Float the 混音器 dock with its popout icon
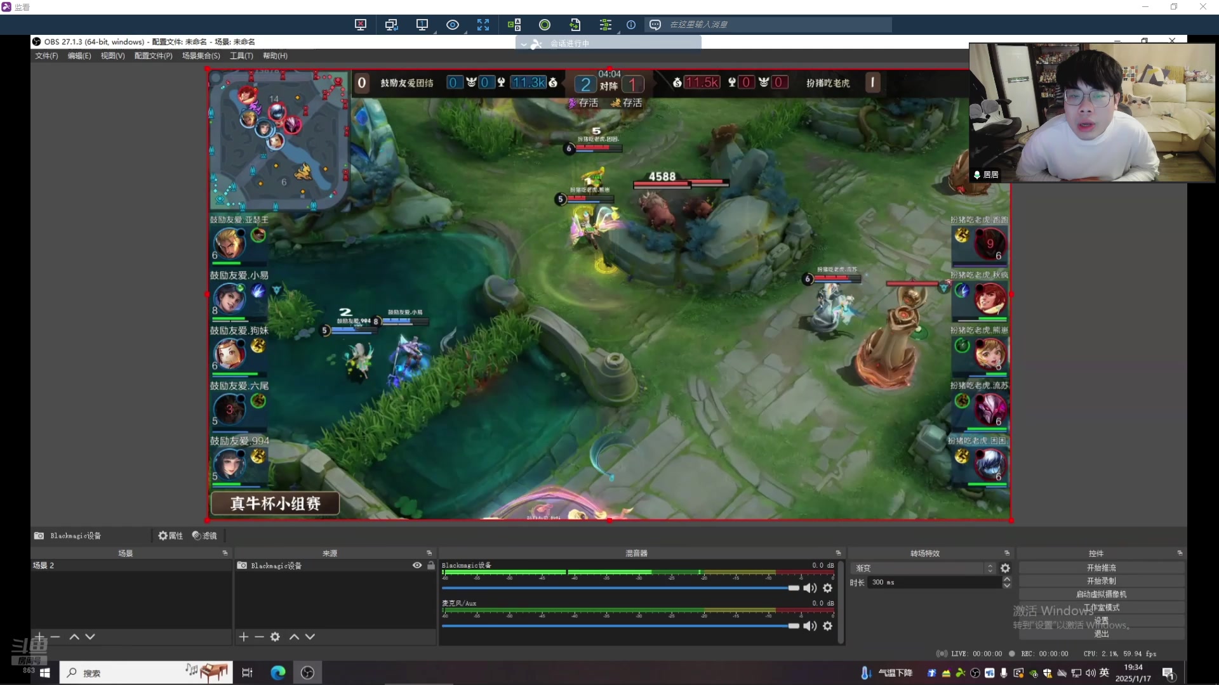The width and height of the screenshot is (1219, 685). [x=838, y=553]
